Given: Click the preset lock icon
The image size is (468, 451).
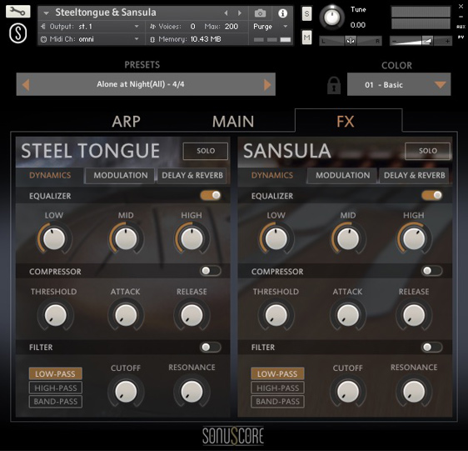Looking at the screenshot, I should click(x=334, y=86).
